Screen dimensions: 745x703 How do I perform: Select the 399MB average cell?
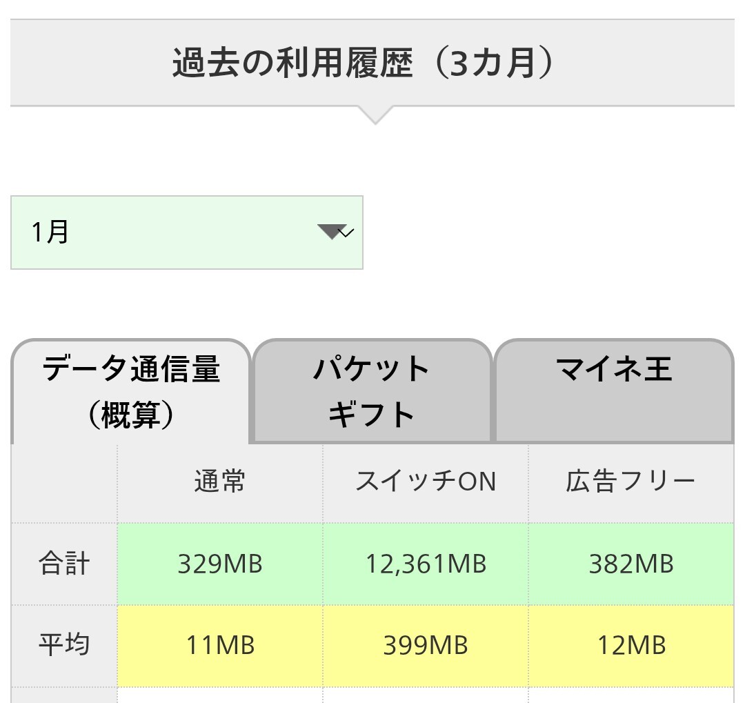[x=426, y=646]
